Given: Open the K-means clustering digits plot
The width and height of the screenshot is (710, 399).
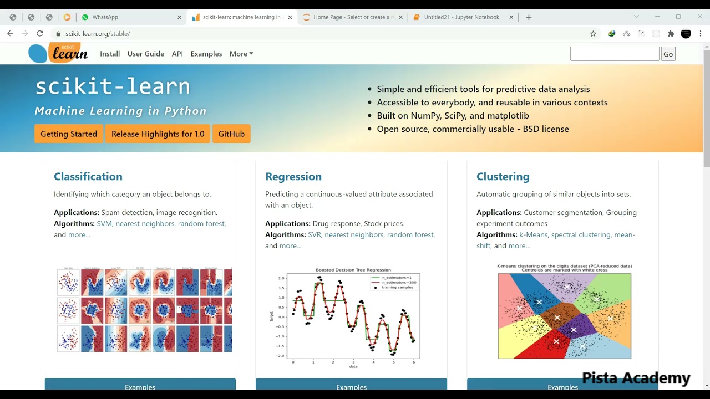Looking at the screenshot, I should tap(564, 312).
